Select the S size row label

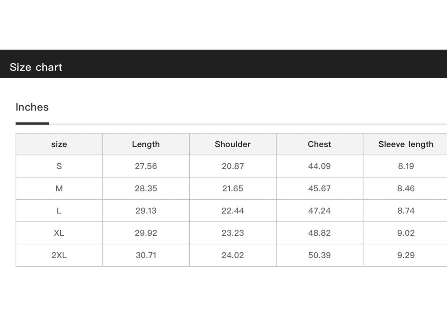pyautogui.click(x=59, y=166)
